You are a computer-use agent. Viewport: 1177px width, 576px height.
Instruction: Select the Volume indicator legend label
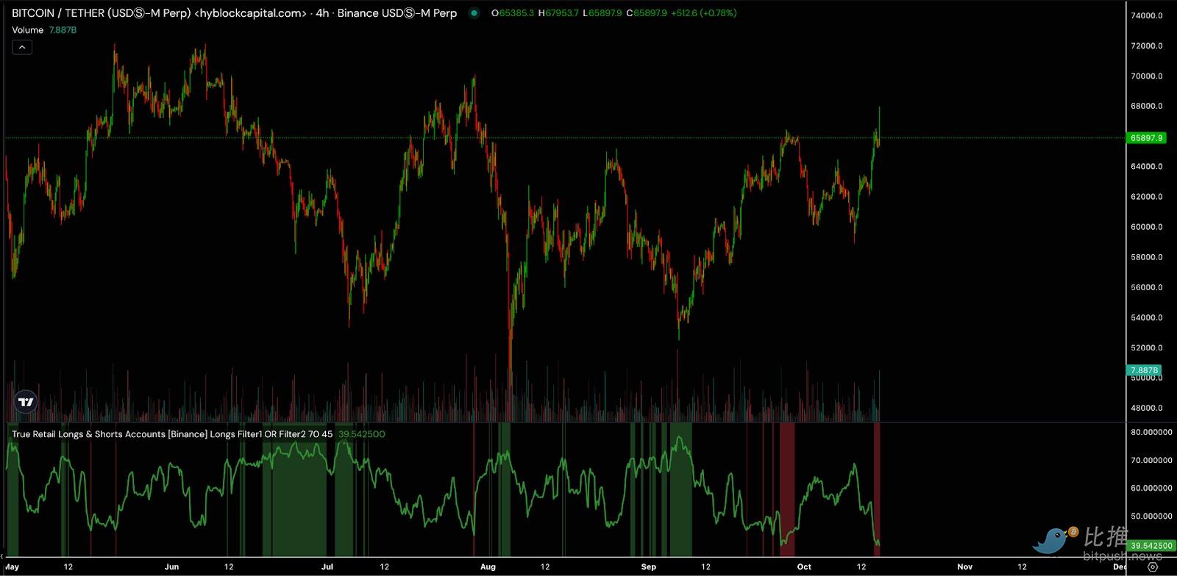[x=27, y=30]
